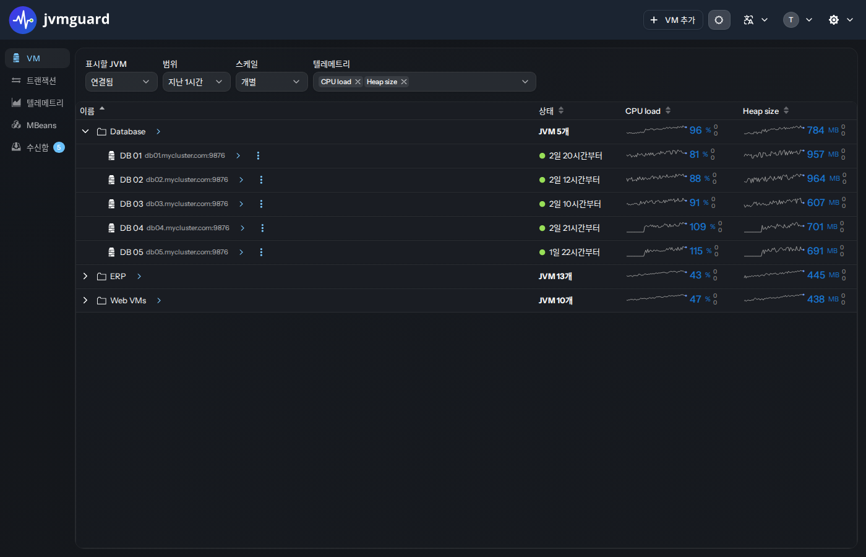The width and height of the screenshot is (866, 557).
Task: Open DB 05 details arrow
Action: [x=241, y=253]
